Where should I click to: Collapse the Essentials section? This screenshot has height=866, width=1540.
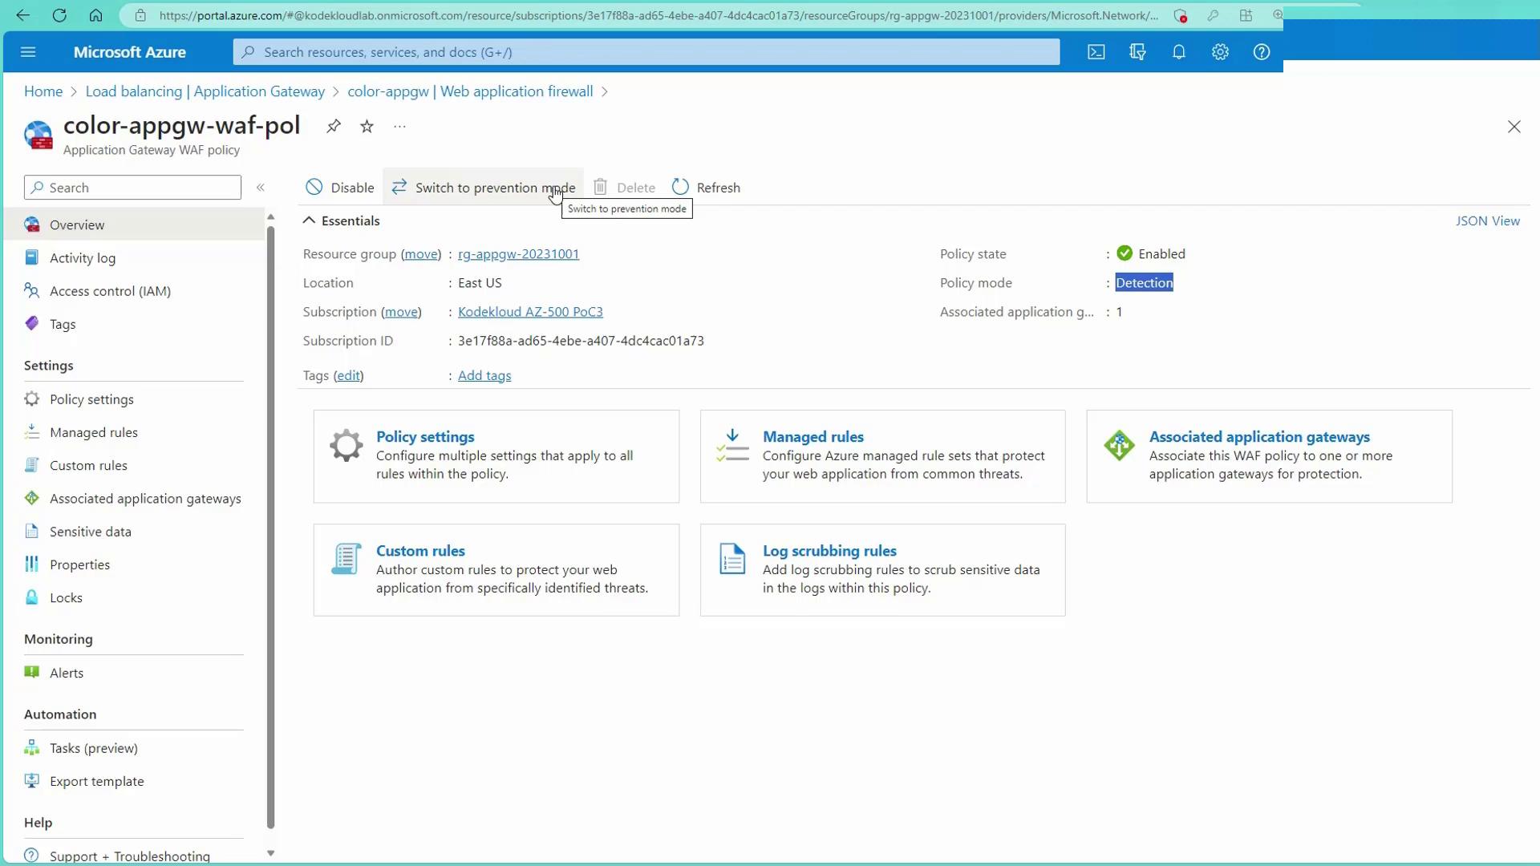309,221
